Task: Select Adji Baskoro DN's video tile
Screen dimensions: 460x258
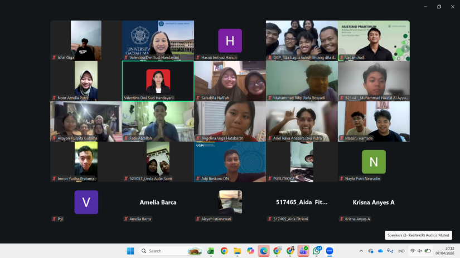Action: [x=230, y=162]
